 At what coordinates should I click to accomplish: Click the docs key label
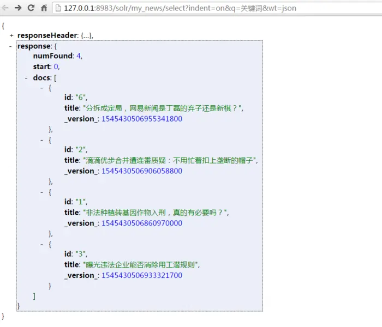[41, 78]
